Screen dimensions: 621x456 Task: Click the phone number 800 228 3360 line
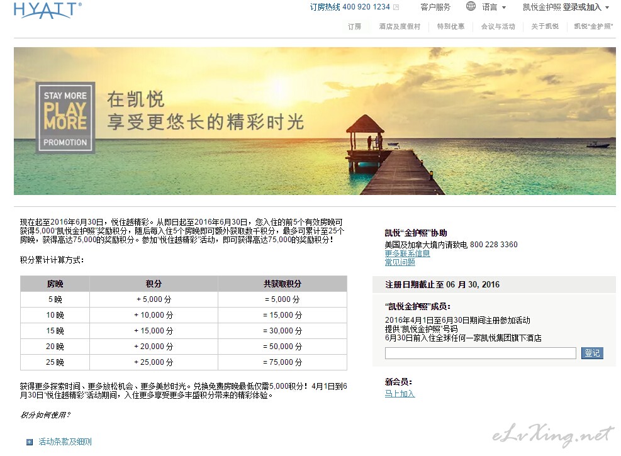(x=451, y=245)
